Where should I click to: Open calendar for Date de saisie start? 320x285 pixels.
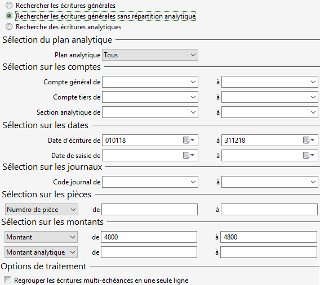click(189, 156)
